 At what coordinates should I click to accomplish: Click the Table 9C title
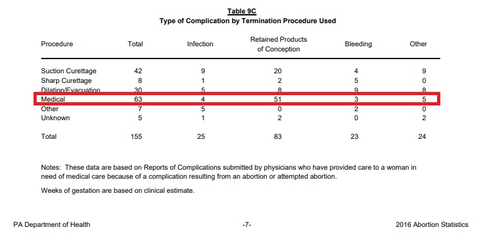point(242,12)
